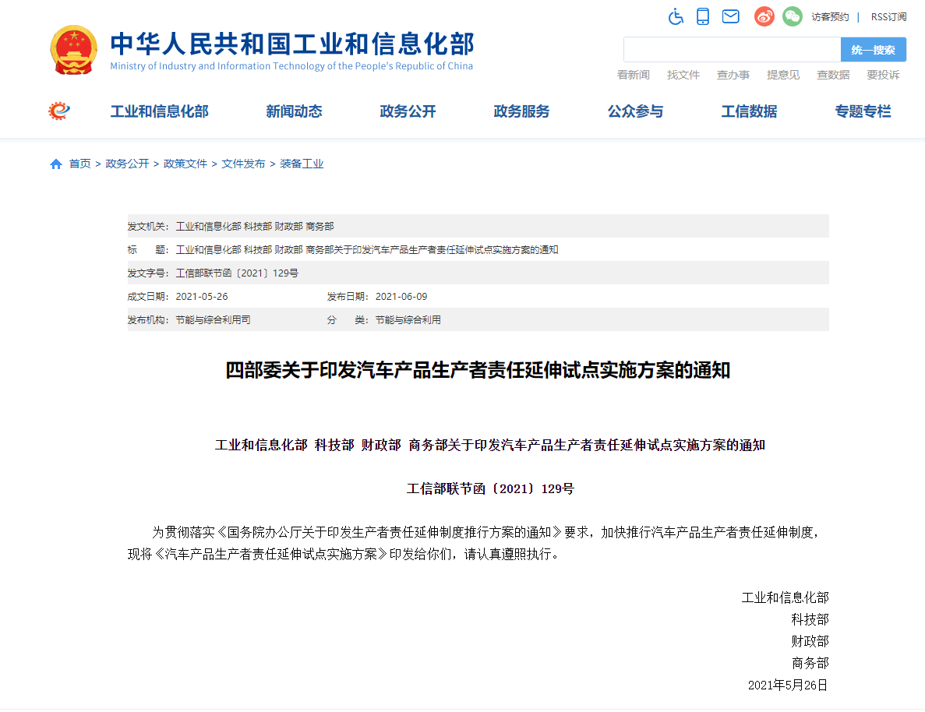Click the national emblem logo

pyautogui.click(x=74, y=50)
